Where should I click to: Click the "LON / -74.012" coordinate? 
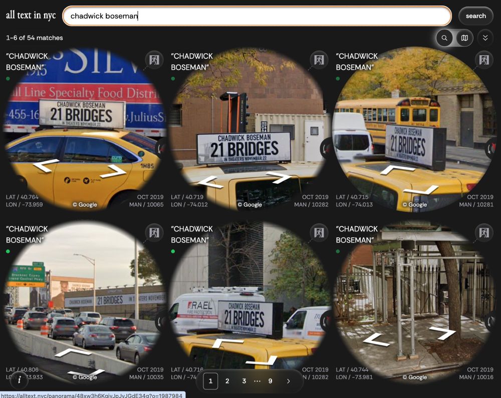coord(189,205)
